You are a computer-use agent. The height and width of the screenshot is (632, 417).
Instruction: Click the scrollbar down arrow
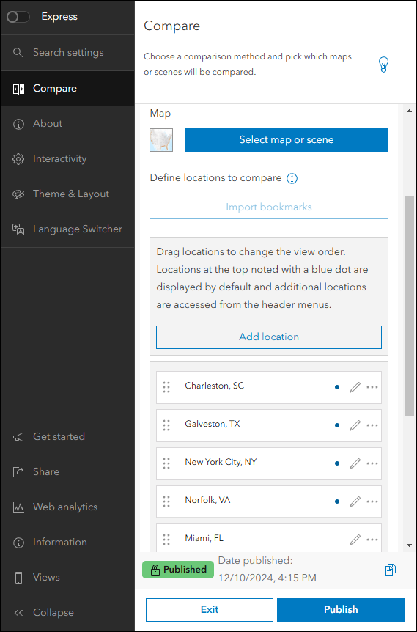(410, 545)
